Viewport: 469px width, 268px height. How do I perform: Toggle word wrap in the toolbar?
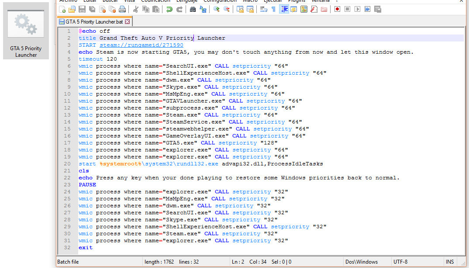263,9
